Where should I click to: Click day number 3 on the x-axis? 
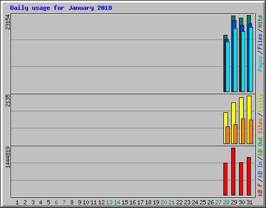[x=33, y=202]
